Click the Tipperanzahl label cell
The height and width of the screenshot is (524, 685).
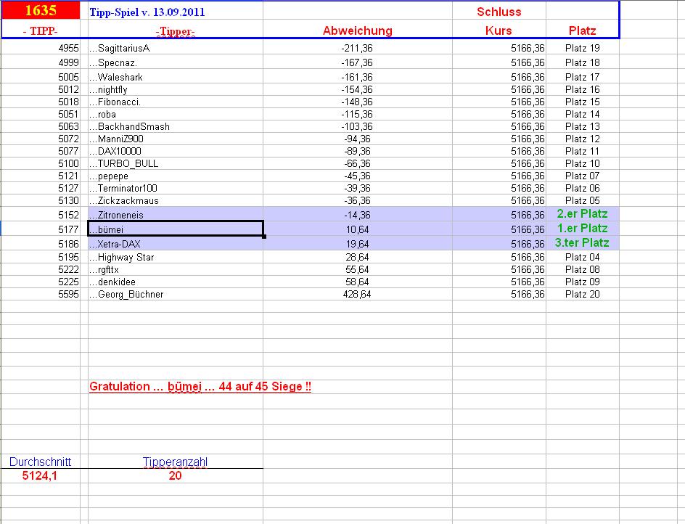pos(176,461)
